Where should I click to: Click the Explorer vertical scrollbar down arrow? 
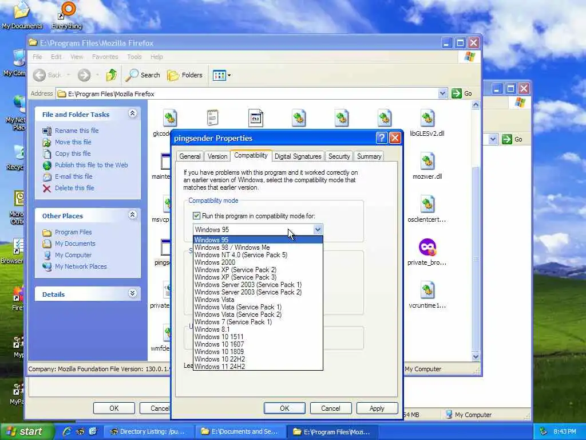[476, 356]
